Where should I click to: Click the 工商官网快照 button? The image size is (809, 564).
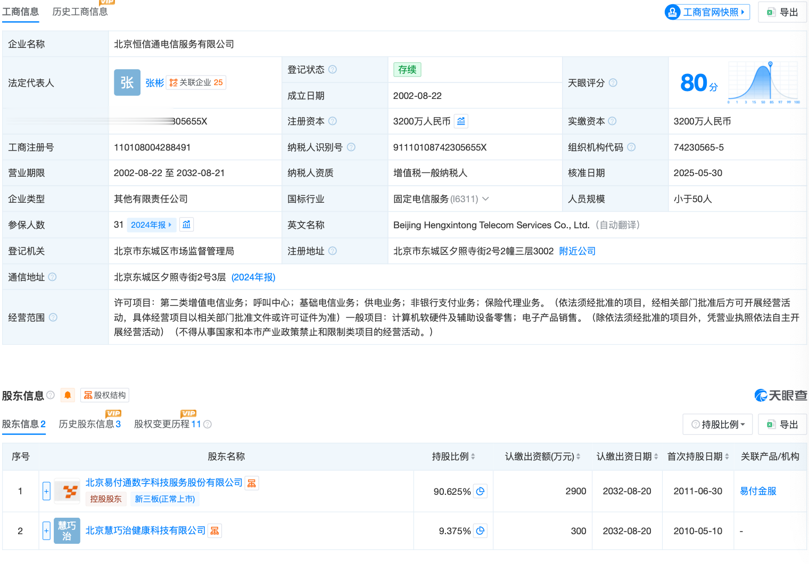[707, 12]
